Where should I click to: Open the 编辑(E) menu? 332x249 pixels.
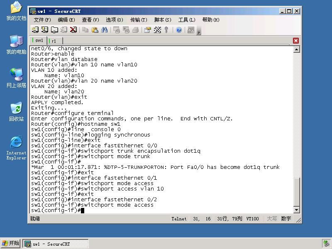66,20
